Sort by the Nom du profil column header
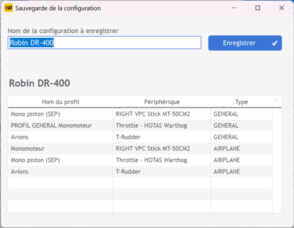The image size is (294, 228). click(x=61, y=102)
